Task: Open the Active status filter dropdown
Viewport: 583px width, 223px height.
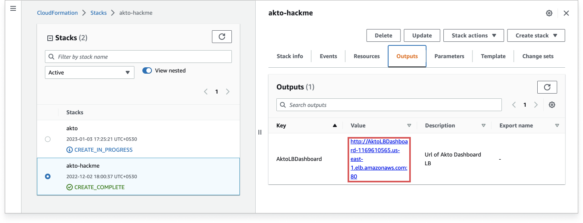Action: [89, 72]
